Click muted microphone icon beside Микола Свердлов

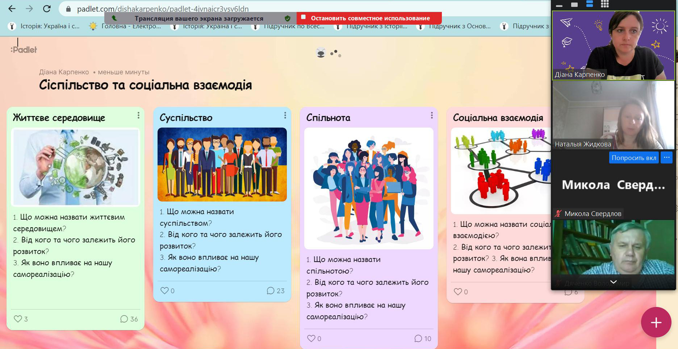point(559,214)
